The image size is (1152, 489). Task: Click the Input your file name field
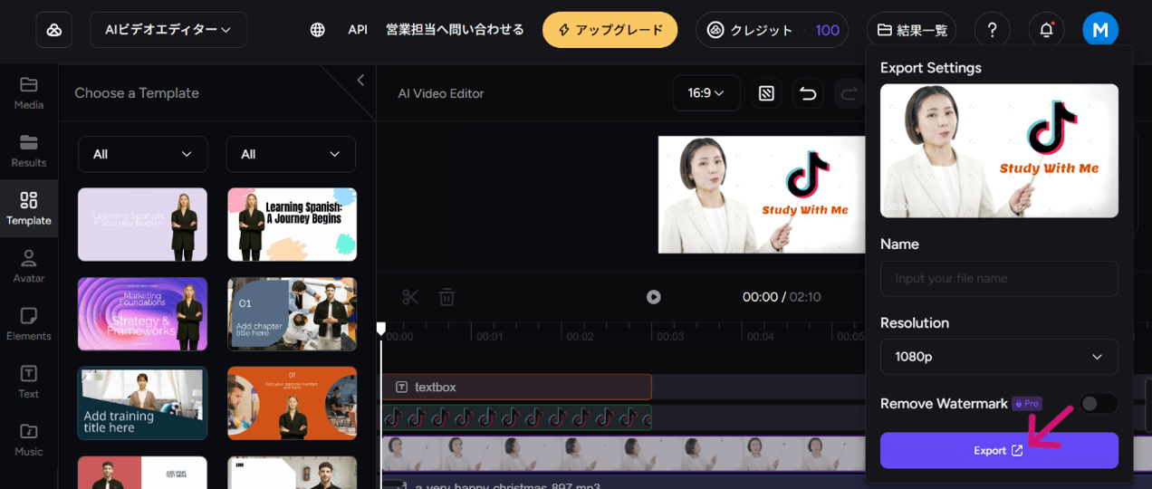[999, 278]
